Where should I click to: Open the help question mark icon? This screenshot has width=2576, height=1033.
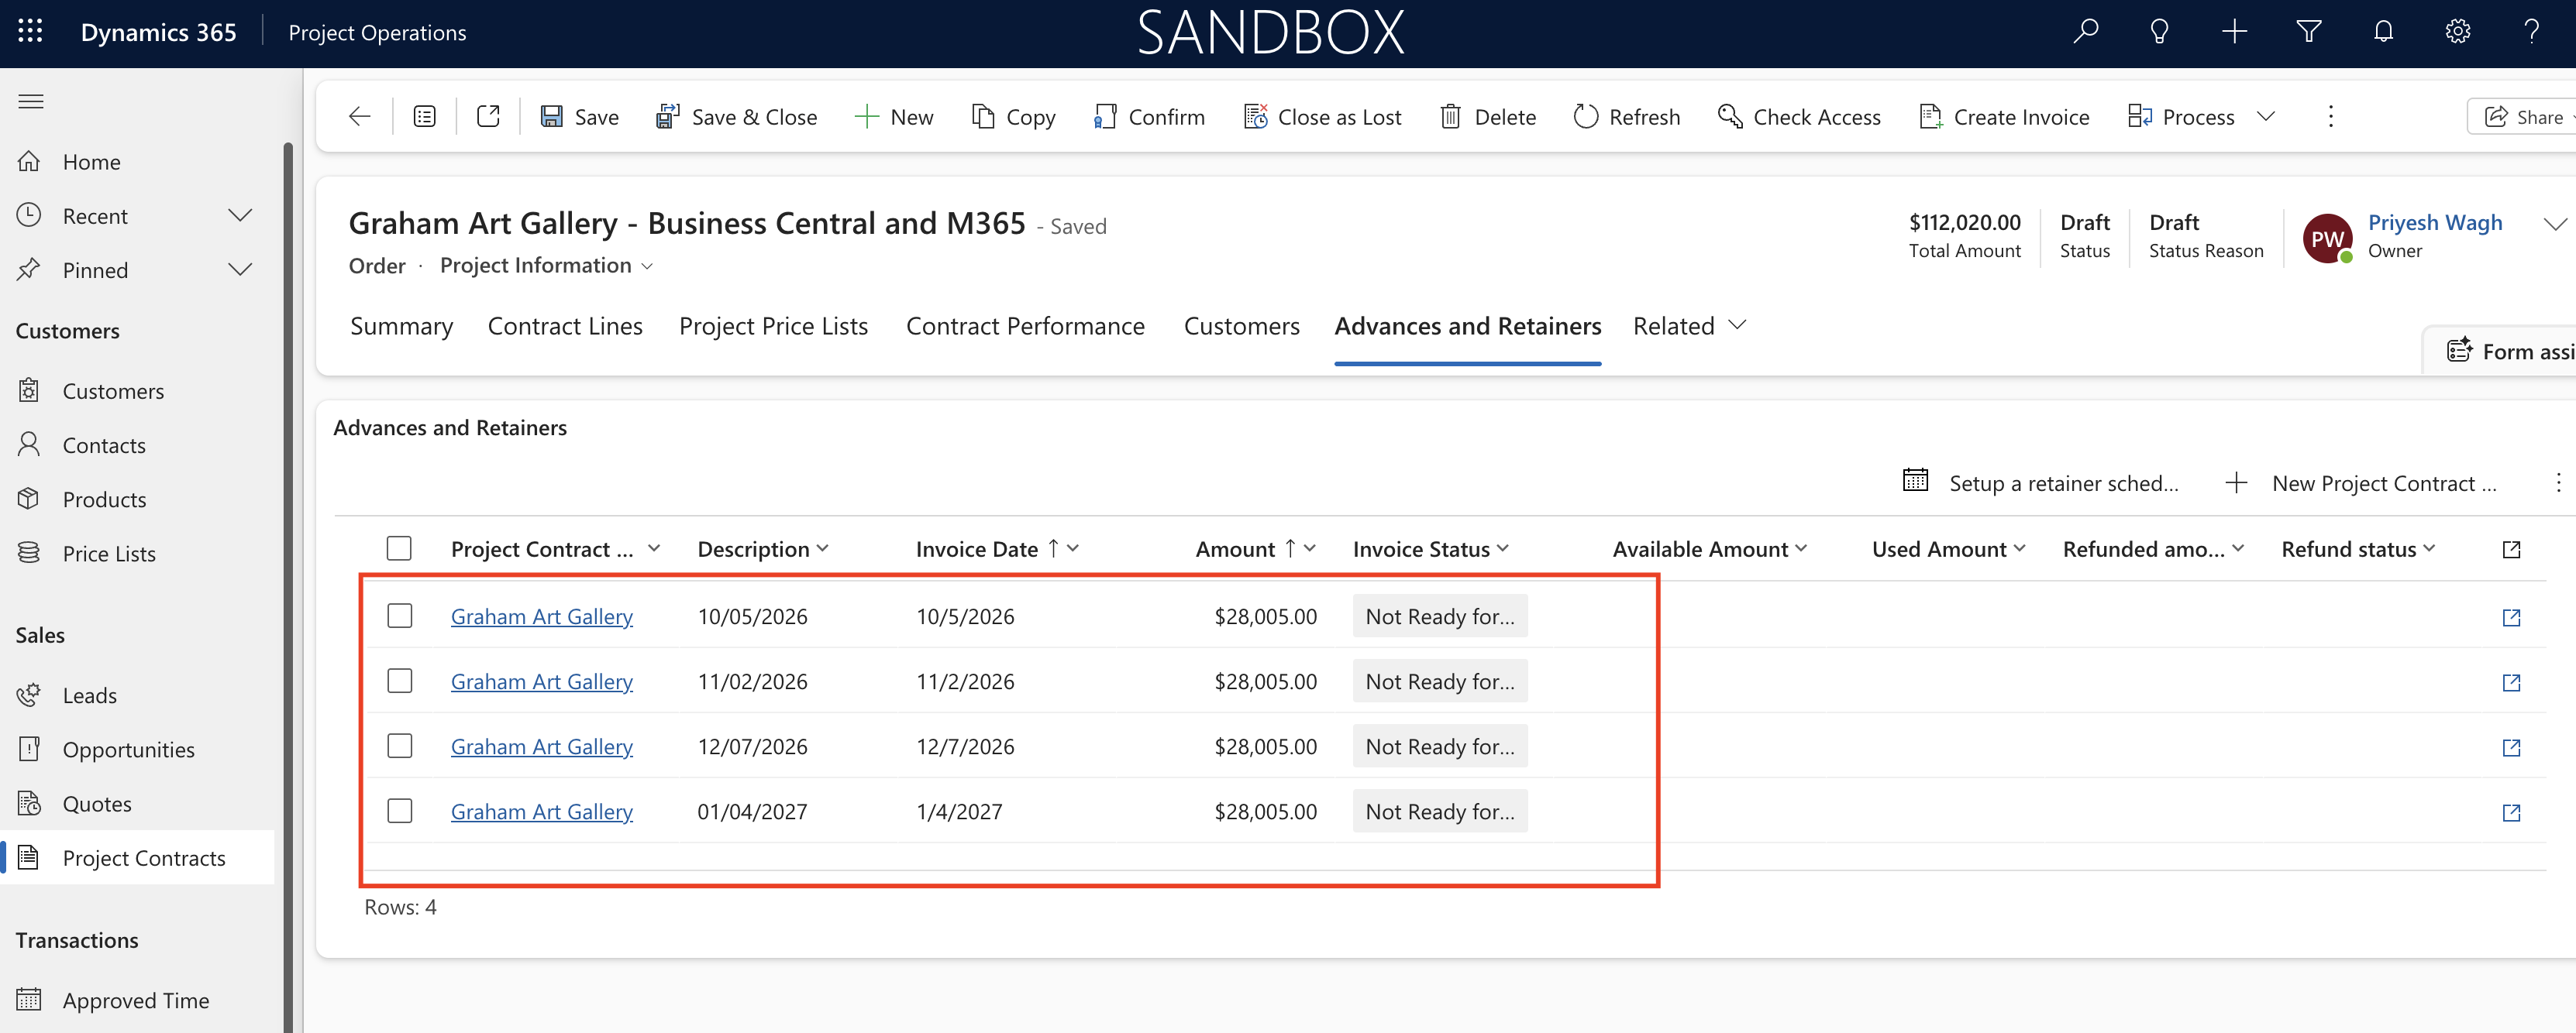point(2531,32)
